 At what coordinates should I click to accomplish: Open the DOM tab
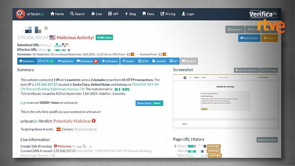tap(143, 61)
